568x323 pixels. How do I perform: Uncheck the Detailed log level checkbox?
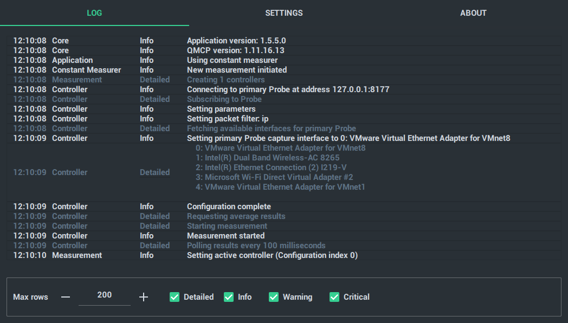[x=175, y=297]
